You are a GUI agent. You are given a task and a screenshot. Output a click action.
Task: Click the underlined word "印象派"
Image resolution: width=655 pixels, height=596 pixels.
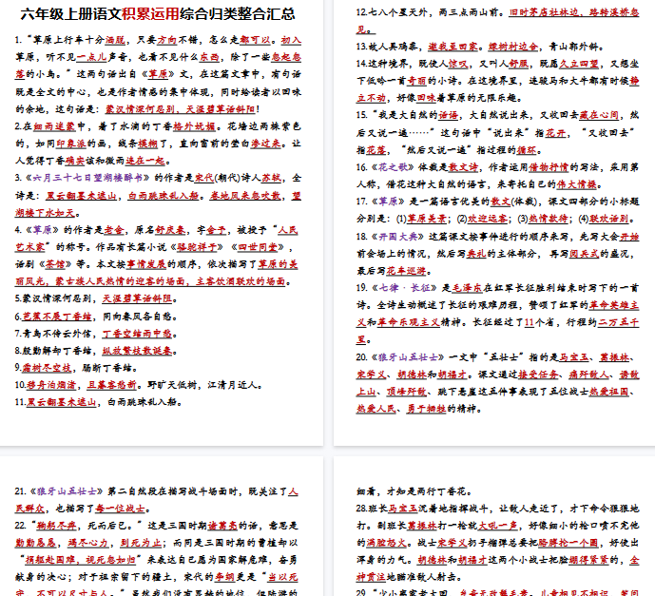click(x=71, y=144)
